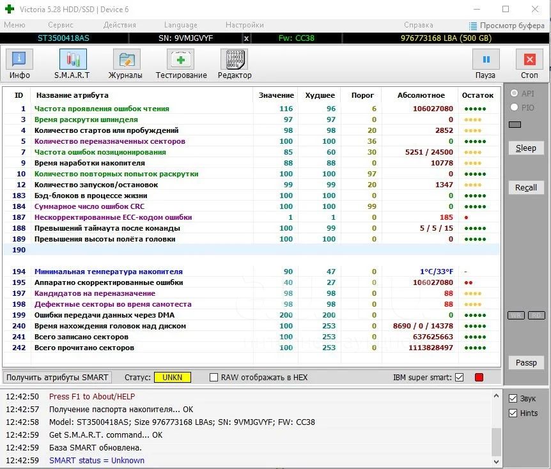Click the log panel scrollbar thumb

coord(496,442)
